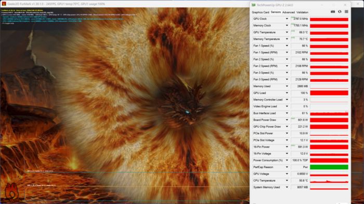Switch to the Graphics Card tab
The height and width of the screenshot is (204, 364).
tap(260, 12)
